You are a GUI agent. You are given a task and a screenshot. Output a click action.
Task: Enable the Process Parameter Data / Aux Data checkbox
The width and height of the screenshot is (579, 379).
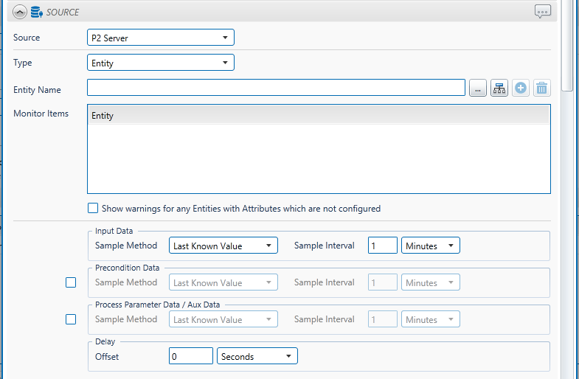71,319
